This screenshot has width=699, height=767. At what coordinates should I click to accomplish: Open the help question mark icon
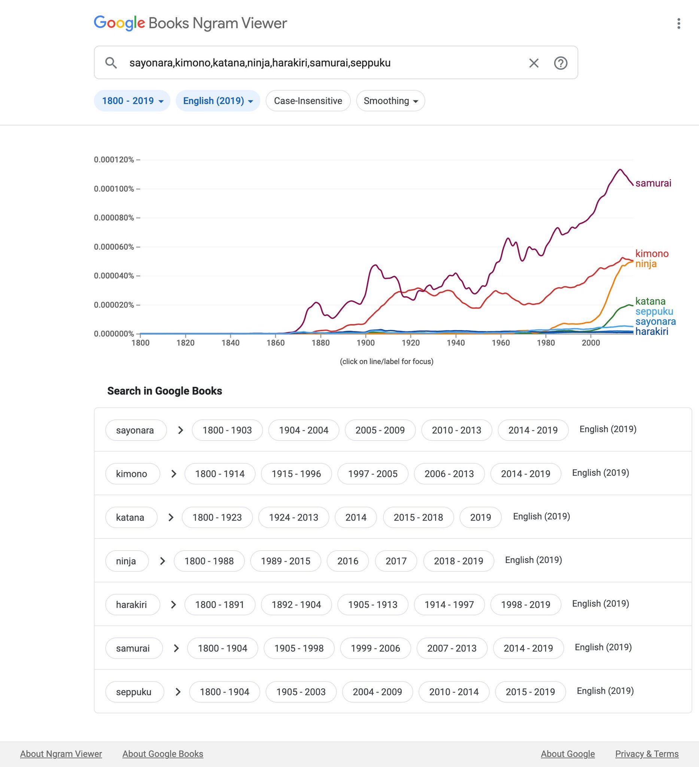pos(560,63)
